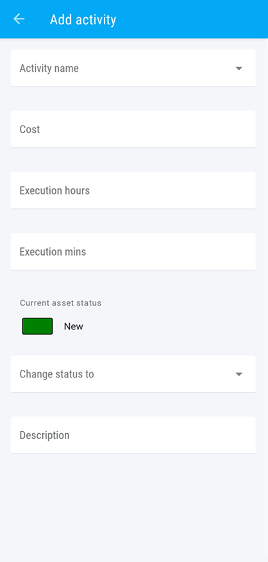Select the Execution mins field
This screenshot has height=562, width=268.
(133, 252)
